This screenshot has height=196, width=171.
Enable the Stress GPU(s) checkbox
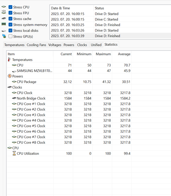tap(10, 36)
